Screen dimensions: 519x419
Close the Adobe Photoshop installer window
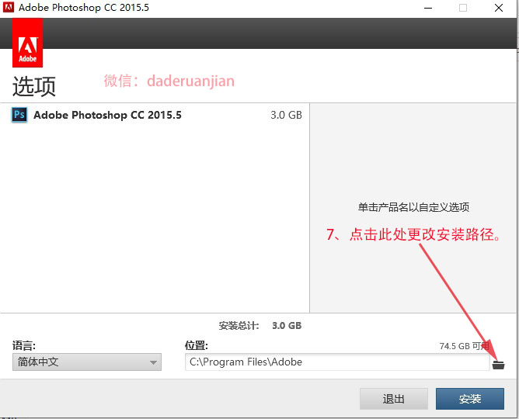coord(499,8)
